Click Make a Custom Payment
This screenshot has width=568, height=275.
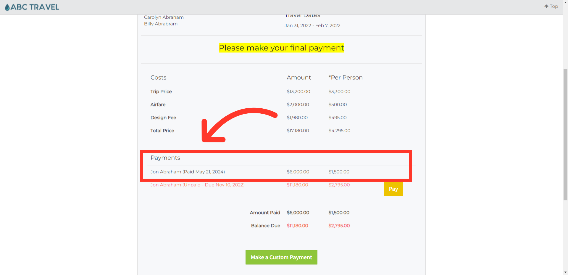(281, 257)
